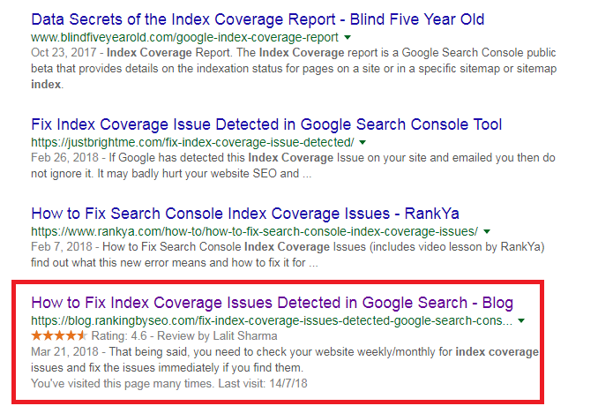
Task: Click the justbrightme.com green URL text
Action: [x=192, y=142]
